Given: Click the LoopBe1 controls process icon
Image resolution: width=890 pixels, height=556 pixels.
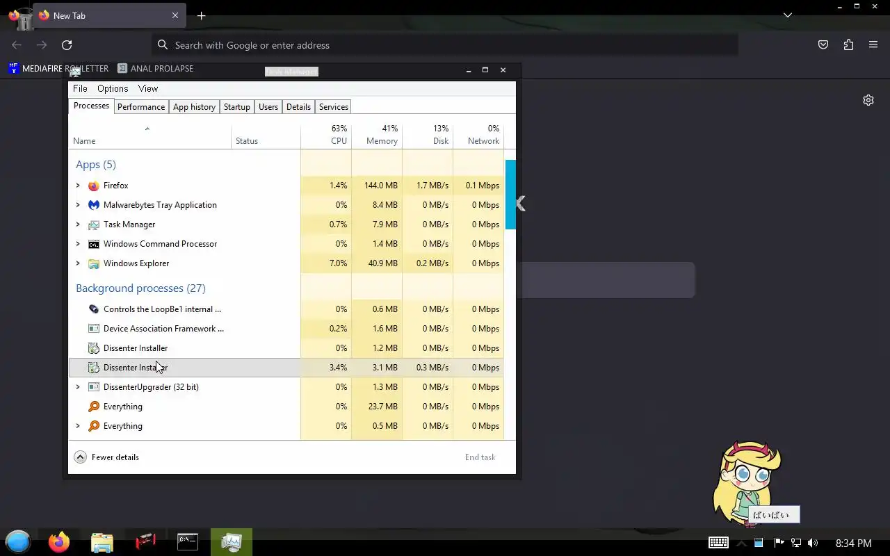Looking at the screenshot, I should pos(94,309).
